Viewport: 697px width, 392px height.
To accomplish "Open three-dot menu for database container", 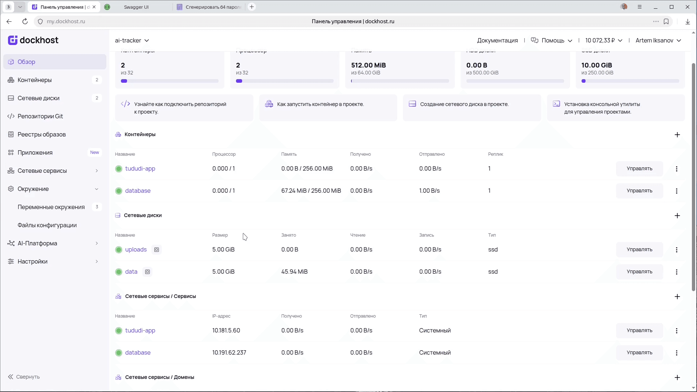I will coord(676,191).
